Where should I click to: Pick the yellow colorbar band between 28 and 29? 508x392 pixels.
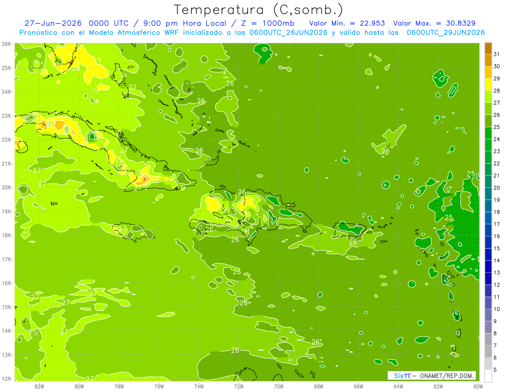(x=488, y=85)
